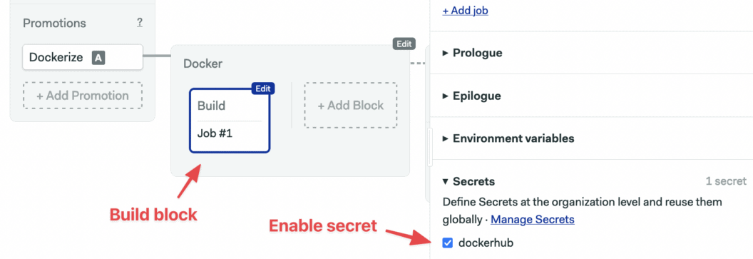The image size is (753, 259).
Task: Click the + Add Promotion button
Action: coord(83,95)
